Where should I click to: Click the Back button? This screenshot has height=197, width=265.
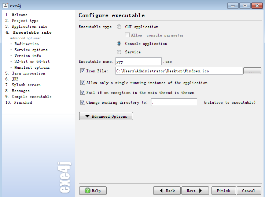pyautogui.click(x=167, y=190)
